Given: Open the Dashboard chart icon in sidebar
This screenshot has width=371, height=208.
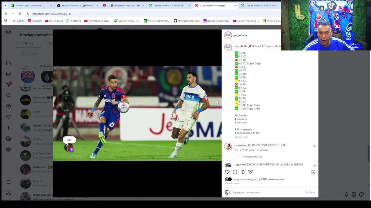Looking at the screenshot, I should (8, 139).
